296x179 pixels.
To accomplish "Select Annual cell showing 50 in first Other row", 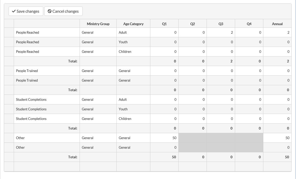I will click(x=277, y=138).
